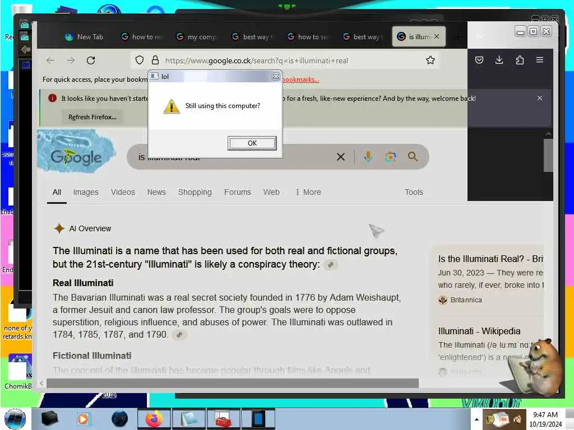The width and height of the screenshot is (574, 430).
Task: Go back with Firefox back arrow
Action: [x=50, y=60]
